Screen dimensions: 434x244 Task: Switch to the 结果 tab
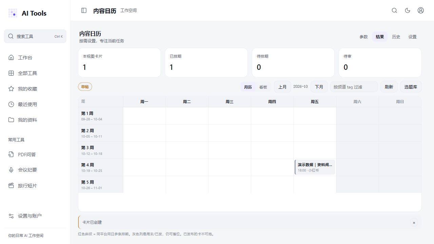pyautogui.click(x=380, y=37)
